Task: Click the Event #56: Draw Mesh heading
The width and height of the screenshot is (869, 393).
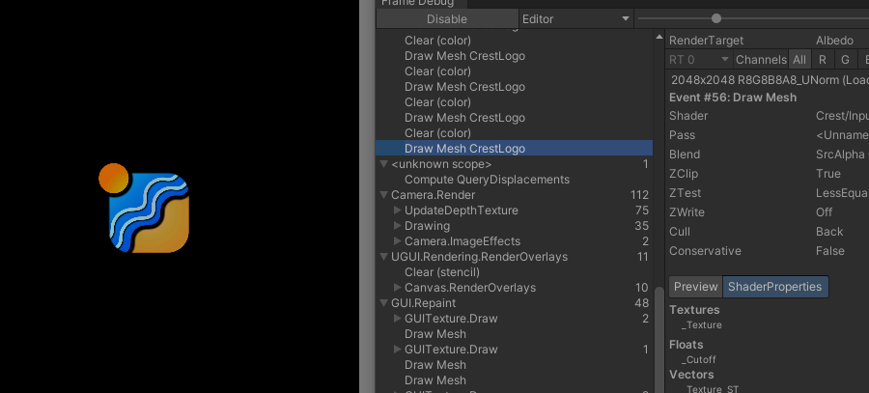Action: (x=733, y=98)
